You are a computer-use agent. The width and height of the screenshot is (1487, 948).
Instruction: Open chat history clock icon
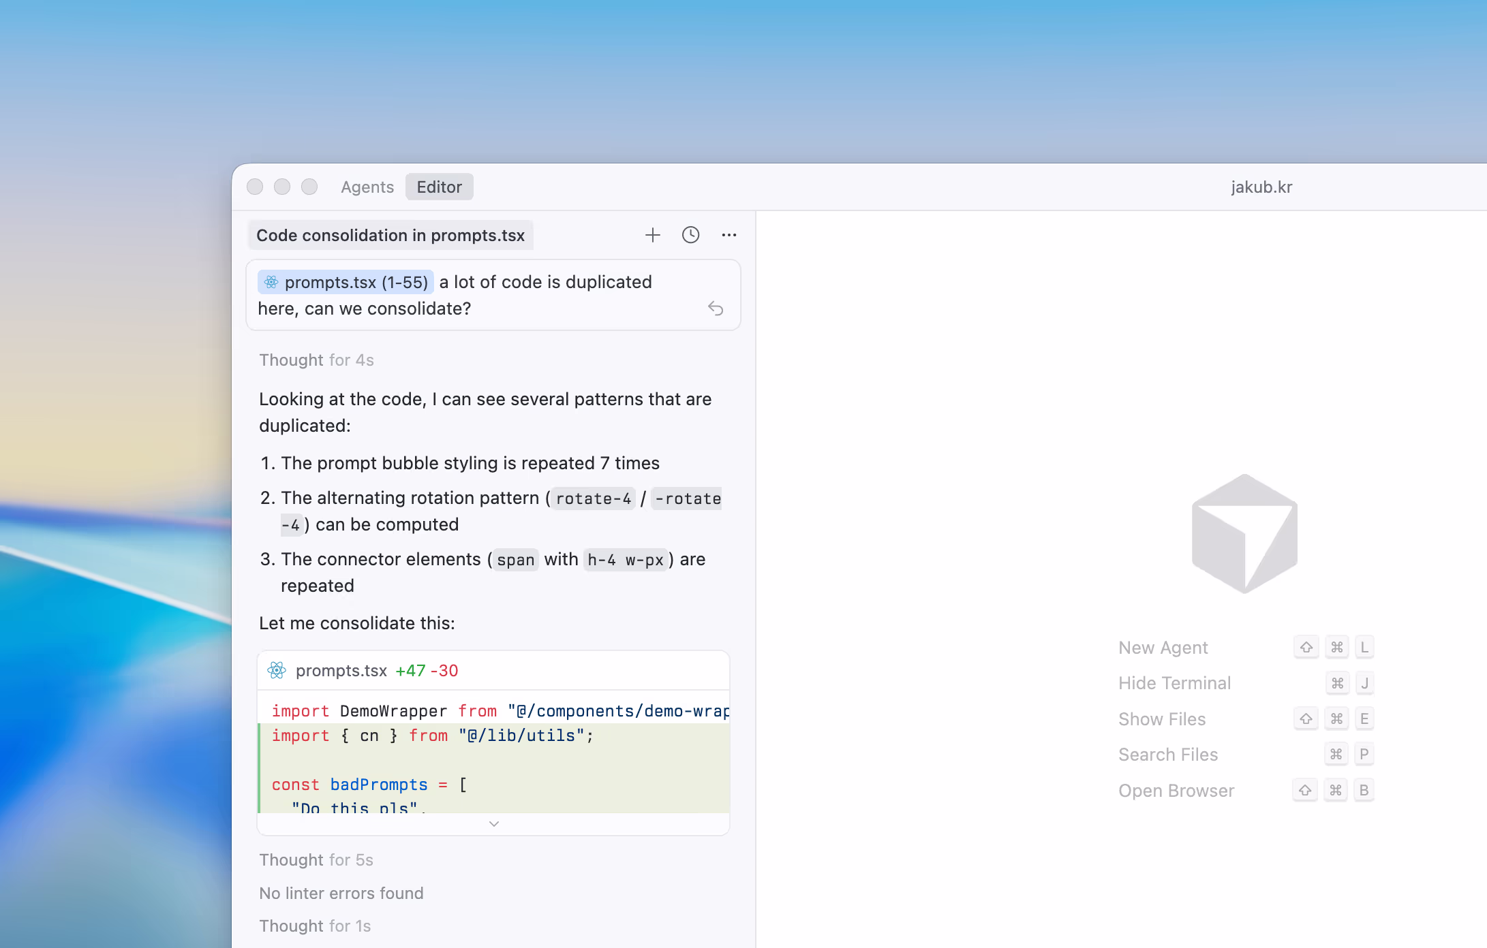pyautogui.click(x=690, y=235)
